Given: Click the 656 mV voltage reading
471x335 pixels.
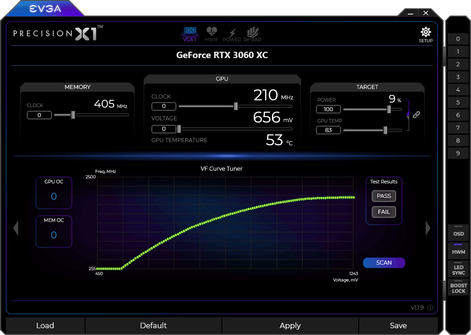Looking at the screenshot, I should pyautogui.click(x=273, y=118).
